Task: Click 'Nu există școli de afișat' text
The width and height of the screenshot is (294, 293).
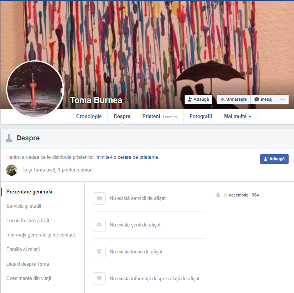Action: pyautogui.click(x=135, y=225)
